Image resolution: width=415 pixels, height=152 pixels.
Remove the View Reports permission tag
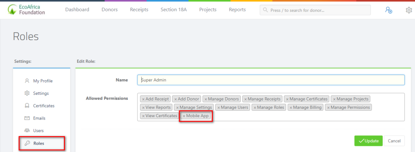pyautogui.click(x=143, y=107)
